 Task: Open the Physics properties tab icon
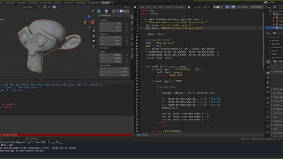pos(268,112)
